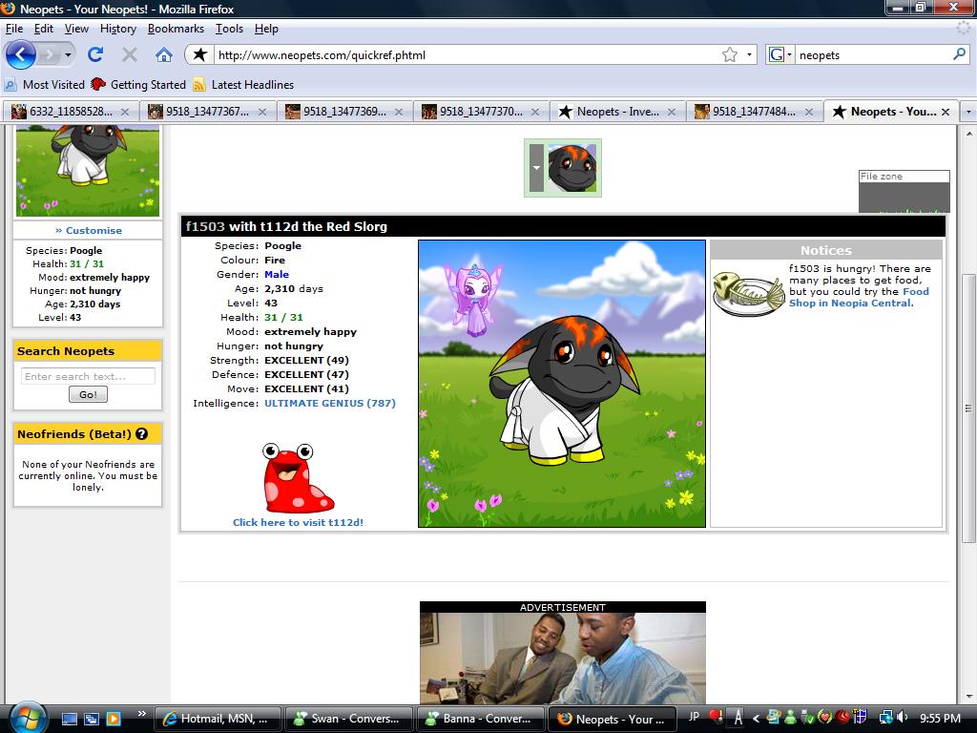Show hidden tray icons with the arrow
Image resolution: width=977 pixels, height=733 pixels.
coord(756,718)
